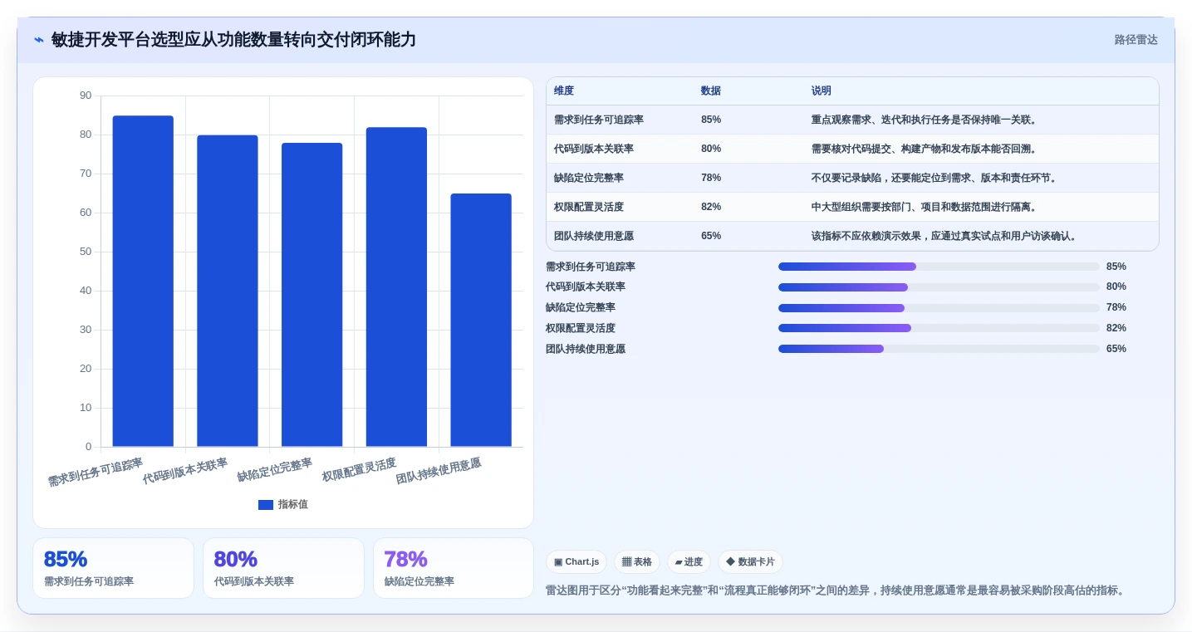Viewport: 1192px width, 632px height.
Task: Click the page title 敏捷开发平台选型应从功能数量转向交付闭环能力
Action: (233, 40)
